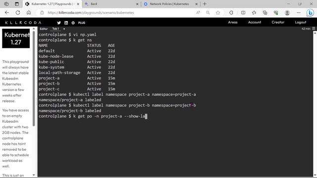Viewport: 317px width, 178px height.
Task: Open the Account menu link
Action: click(255, 22)
